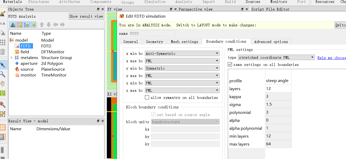Click the triangle array icon in left toolbar
346x159 pixels.
point(3,42)
